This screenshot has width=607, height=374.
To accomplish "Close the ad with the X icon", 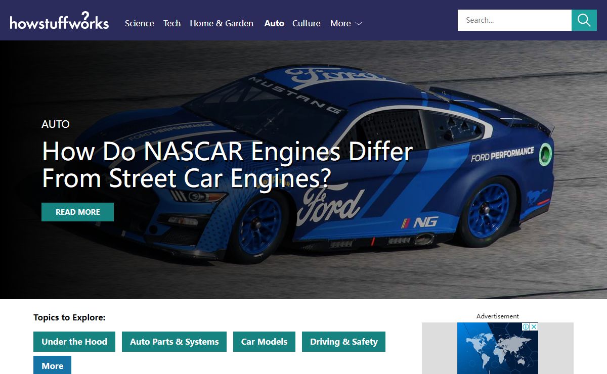I will click(x=534, y=327).
